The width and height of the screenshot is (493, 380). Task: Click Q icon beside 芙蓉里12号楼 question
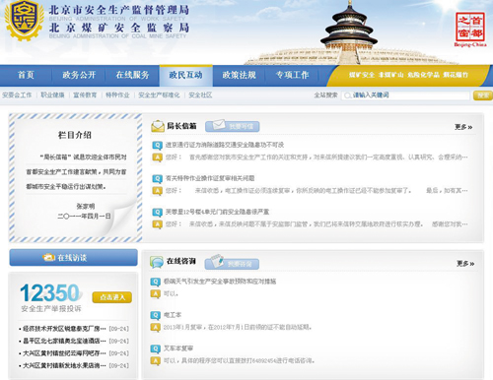click(x=157, y=212)
